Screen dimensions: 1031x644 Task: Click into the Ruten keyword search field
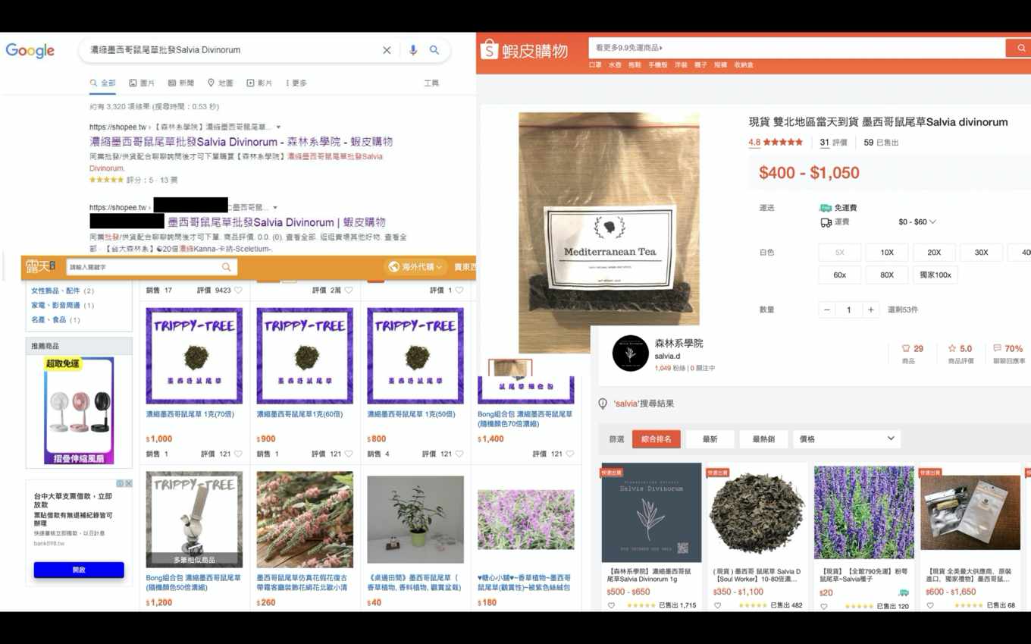pyautogui.click(x=143, y=267)
